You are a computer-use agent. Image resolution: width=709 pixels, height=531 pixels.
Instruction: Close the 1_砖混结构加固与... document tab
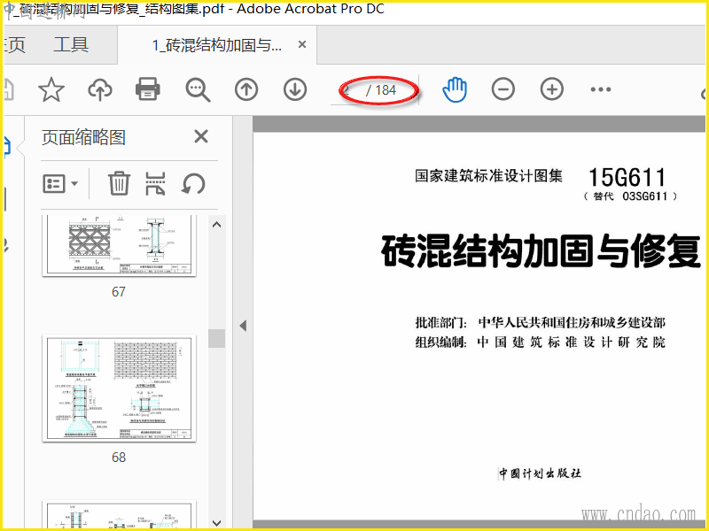(302, 45)
